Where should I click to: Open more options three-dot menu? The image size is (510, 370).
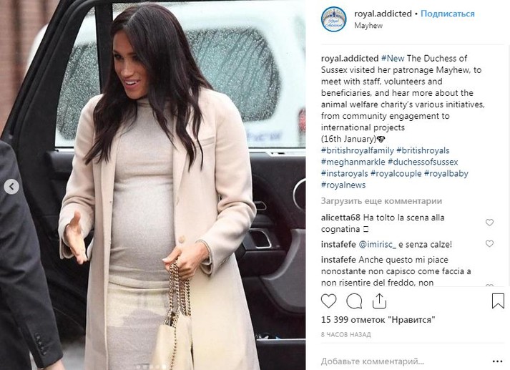(497, 361)
